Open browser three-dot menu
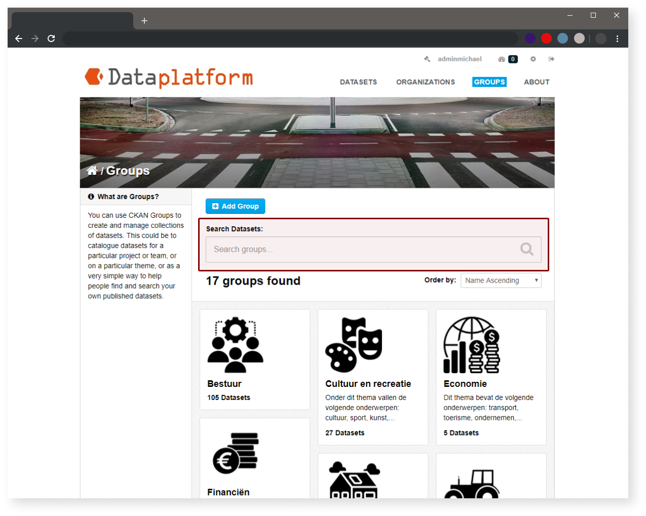Image resolution: width=646 pixels, height=516 pixels. pos(617,38)
